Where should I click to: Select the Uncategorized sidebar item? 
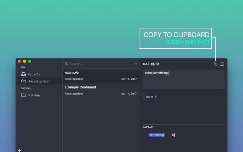[39, 81]
